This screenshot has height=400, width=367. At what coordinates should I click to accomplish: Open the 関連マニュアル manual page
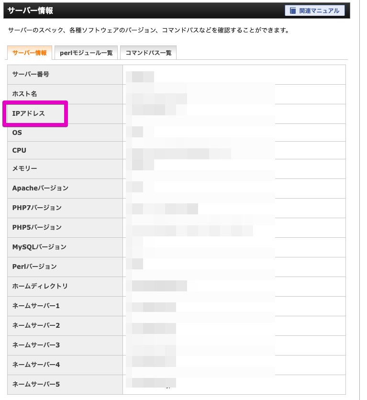[x=315, y=11]
